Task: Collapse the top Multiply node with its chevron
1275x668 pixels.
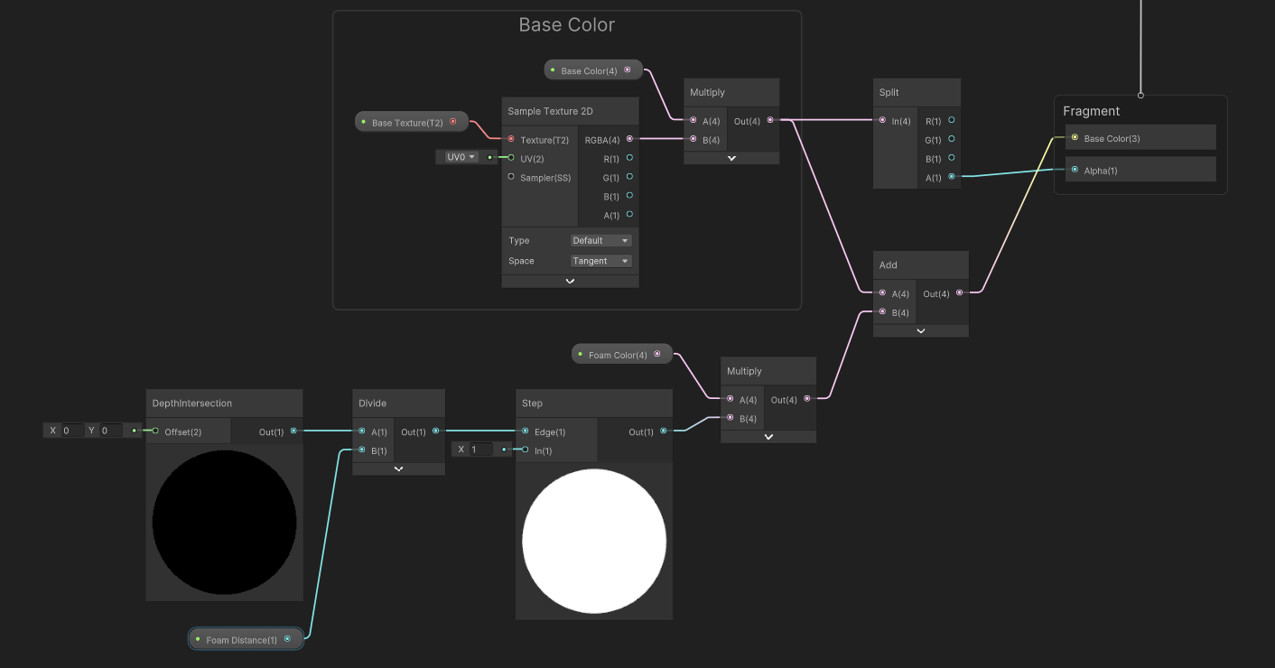Action: tap(731, 158)
